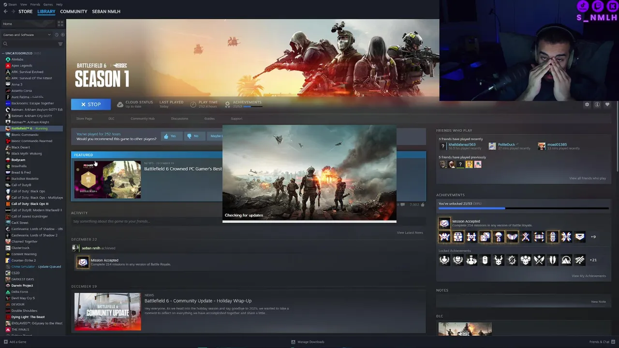Open Manage Downloads
The image size is (619, 348).
click(308, 342)
